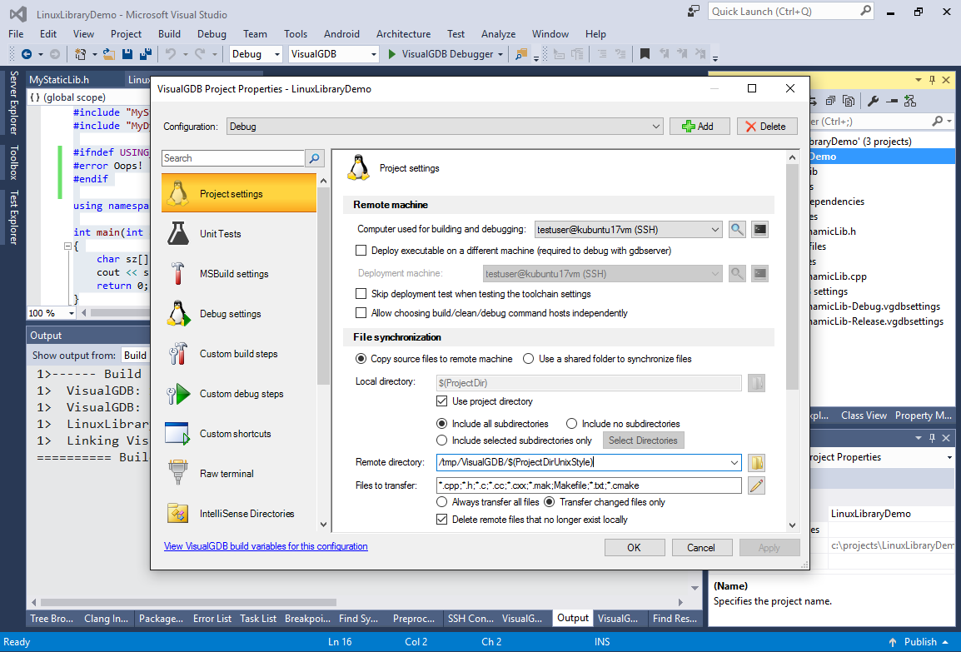961x652 pixels.
Task: Switch to the Error List tab
Action: (x=212, y=619)
